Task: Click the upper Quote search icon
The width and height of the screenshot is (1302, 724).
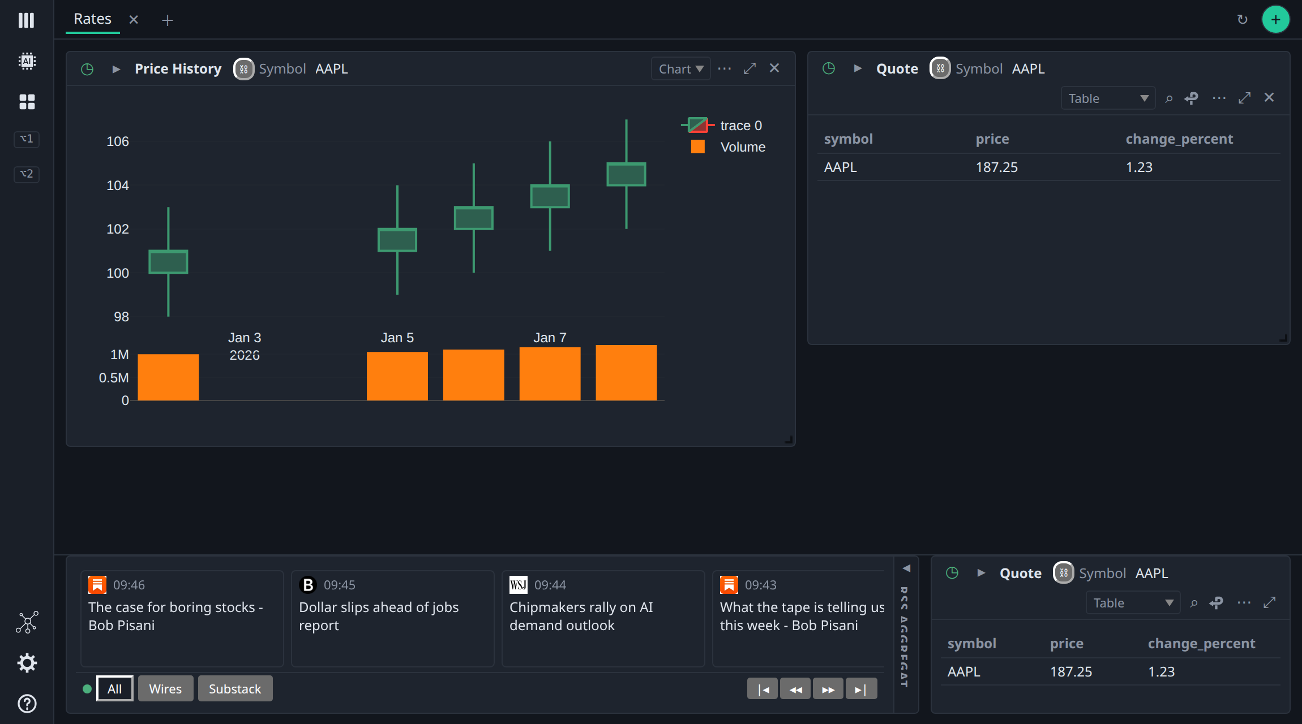Action: click(1168, 98)
